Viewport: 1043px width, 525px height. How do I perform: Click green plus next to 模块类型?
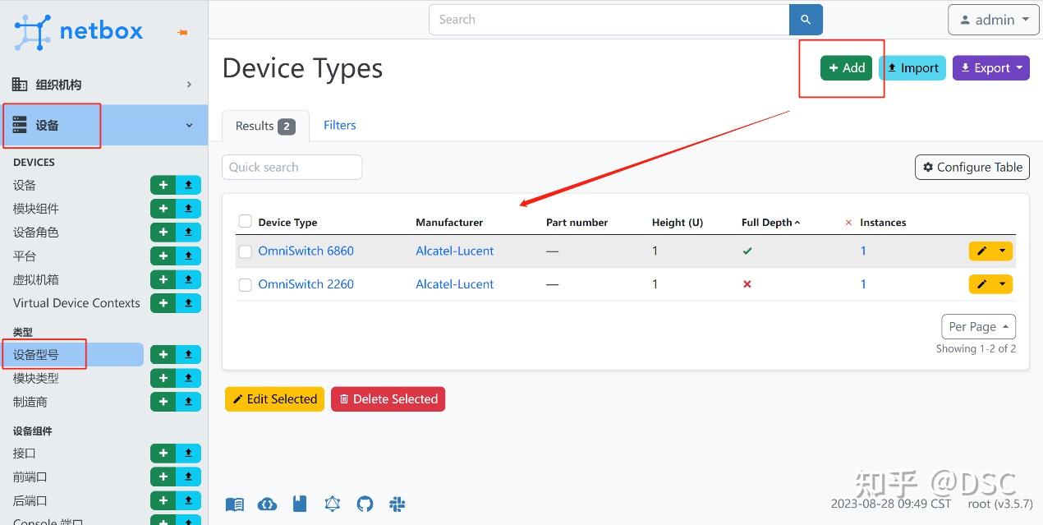[x=163, y=378]
